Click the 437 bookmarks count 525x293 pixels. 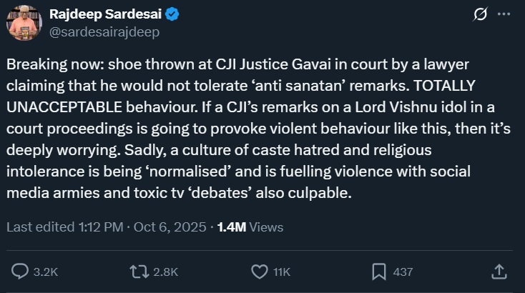[x=403, y=272]
